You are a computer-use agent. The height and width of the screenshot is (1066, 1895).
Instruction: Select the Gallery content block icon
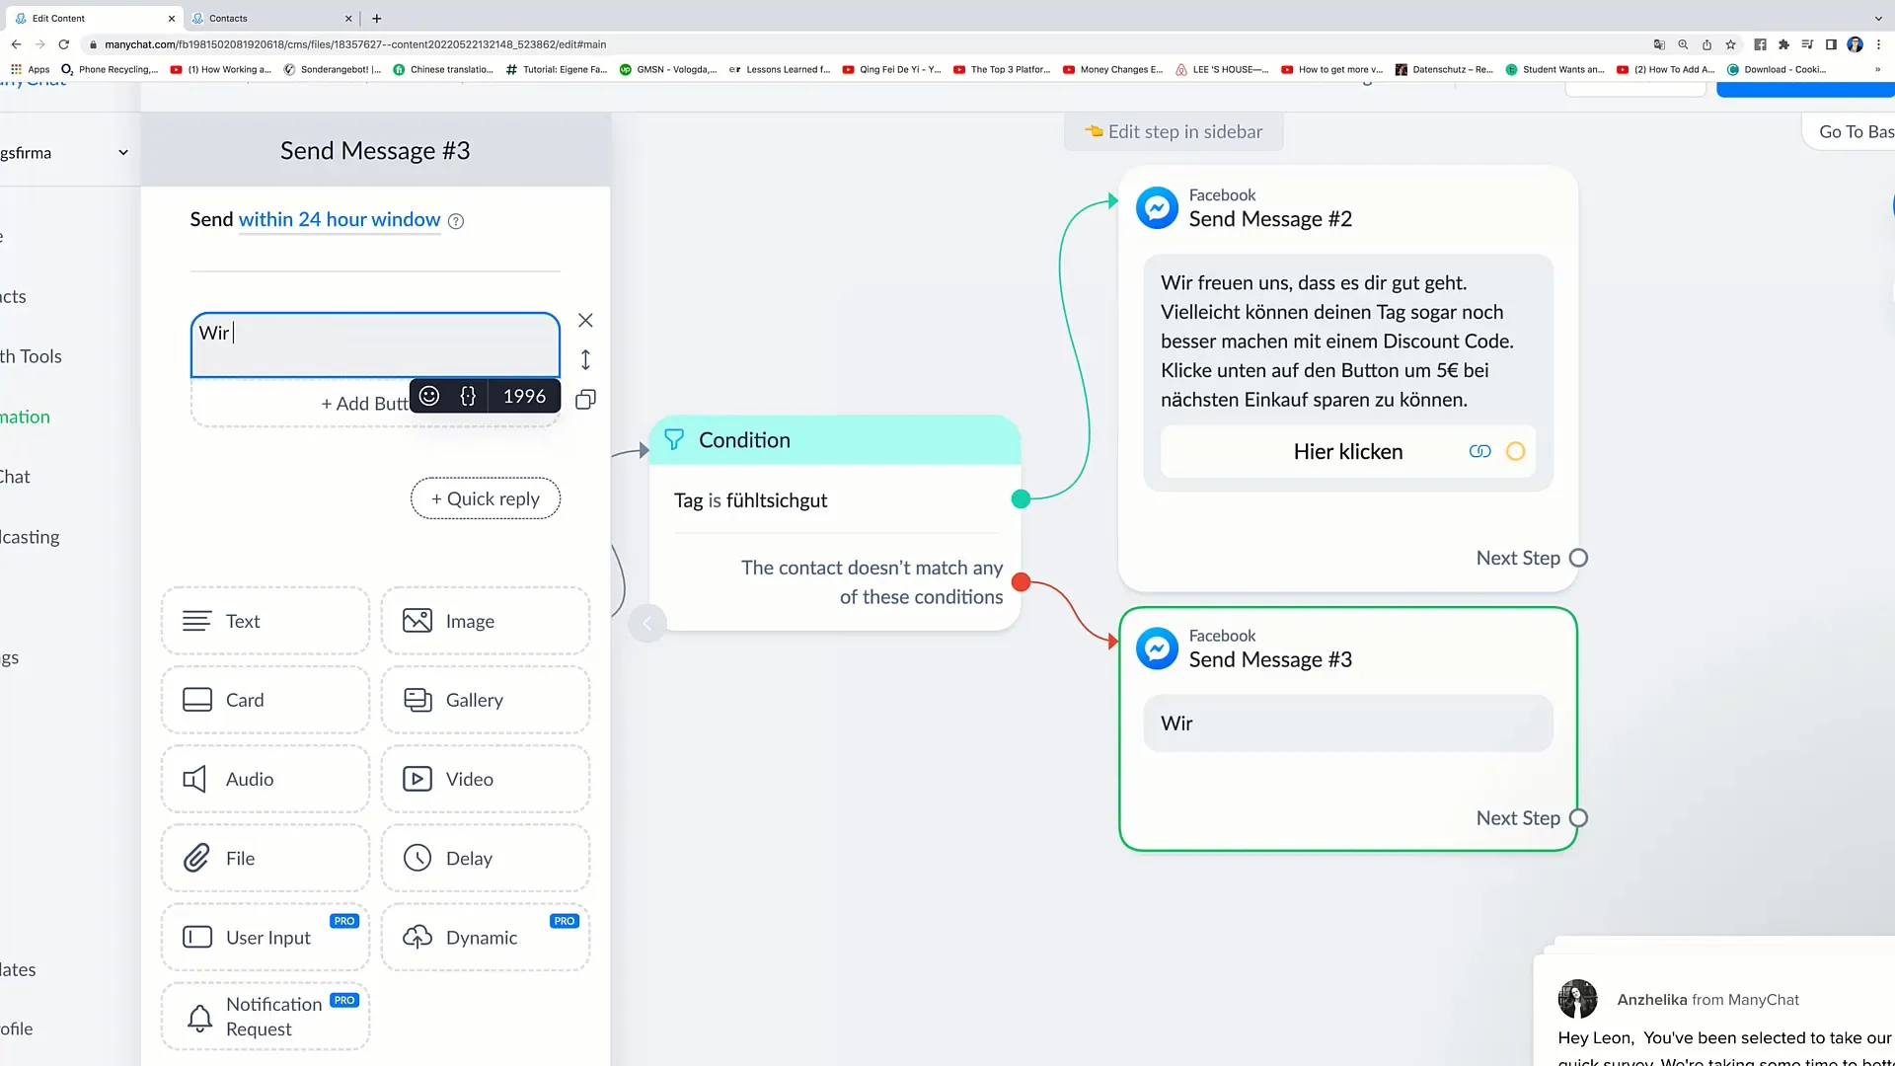pyautogui.click(x=417, y=699)
